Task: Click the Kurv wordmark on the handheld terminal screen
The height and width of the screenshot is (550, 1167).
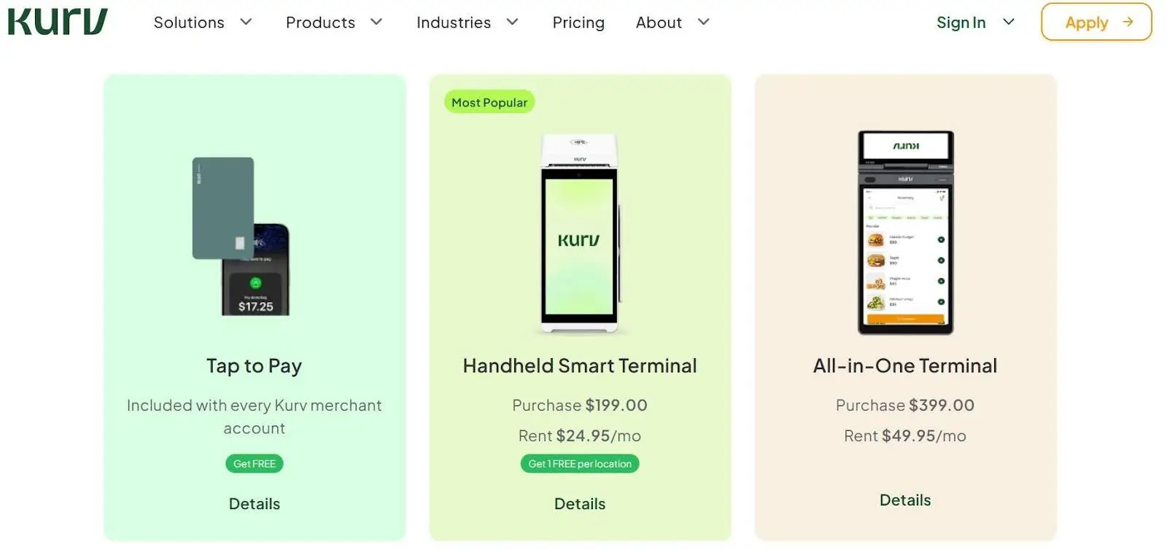Action: pyautogui.click(x=578, y=239)
